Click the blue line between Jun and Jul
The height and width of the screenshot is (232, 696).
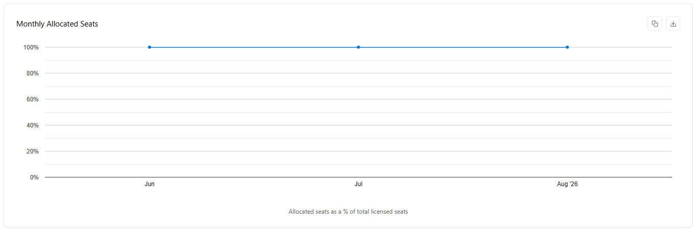coord(254,47)
